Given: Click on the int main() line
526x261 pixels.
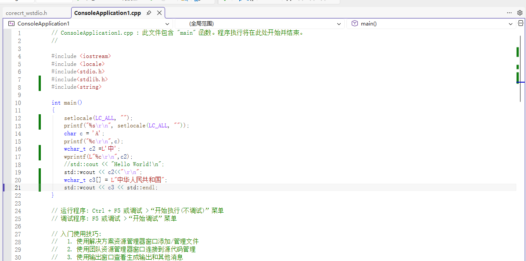Looking at the screenshot, I should click(x=67, y=102).
